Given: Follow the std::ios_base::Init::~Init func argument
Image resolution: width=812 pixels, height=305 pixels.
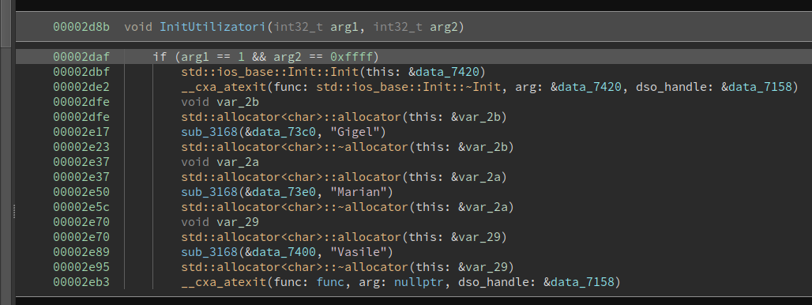Looking at the screenshot, I should pos(409,86).
